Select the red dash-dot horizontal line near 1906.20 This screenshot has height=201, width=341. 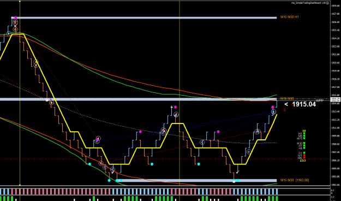(x=165, y=159)
